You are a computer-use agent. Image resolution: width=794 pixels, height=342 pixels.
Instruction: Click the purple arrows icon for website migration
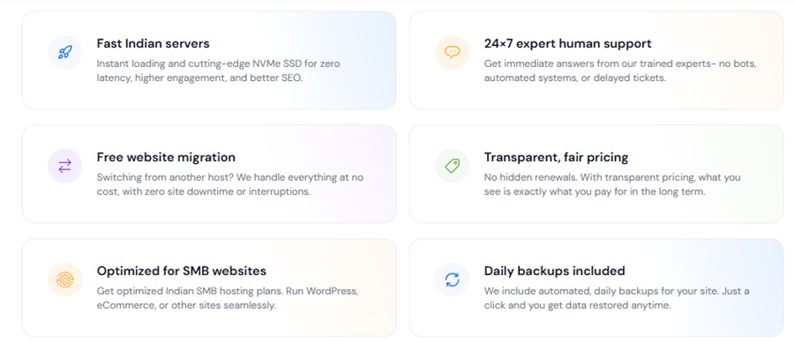64,166
